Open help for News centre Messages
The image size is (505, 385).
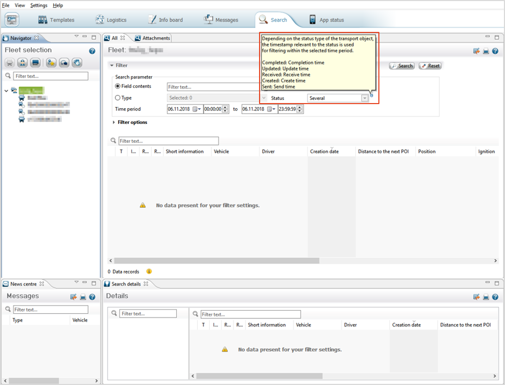pos(92,297)
